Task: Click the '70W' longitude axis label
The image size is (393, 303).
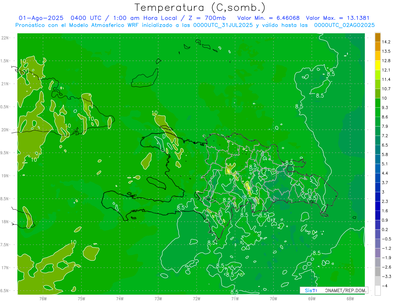Action: [273, 298]
